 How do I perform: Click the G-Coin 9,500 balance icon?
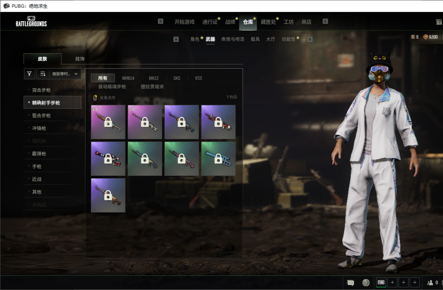(x=425, y=37)
